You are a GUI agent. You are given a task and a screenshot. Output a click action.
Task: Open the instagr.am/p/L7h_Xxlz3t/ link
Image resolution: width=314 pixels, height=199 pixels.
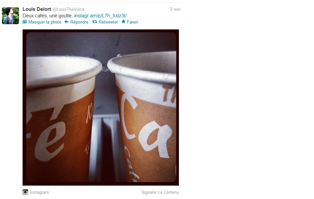point(100,16)
